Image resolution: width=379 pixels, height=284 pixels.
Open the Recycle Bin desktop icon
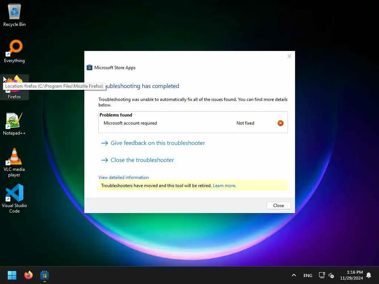(x=14, y=15)
